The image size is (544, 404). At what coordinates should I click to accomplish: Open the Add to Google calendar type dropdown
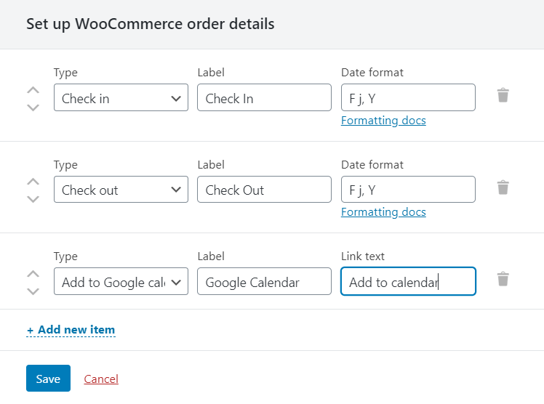tap(121, 281)
